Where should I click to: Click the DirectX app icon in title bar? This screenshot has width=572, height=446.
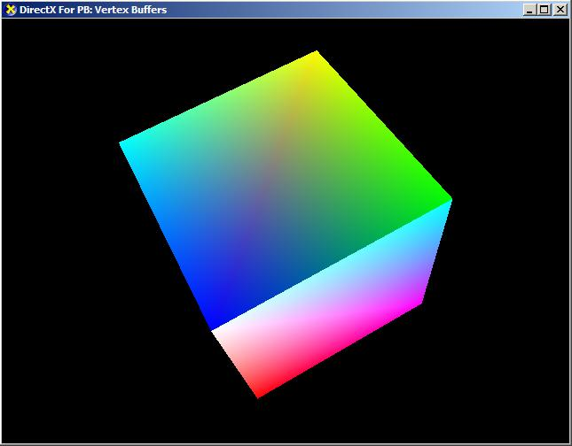(x=11, y=10)
